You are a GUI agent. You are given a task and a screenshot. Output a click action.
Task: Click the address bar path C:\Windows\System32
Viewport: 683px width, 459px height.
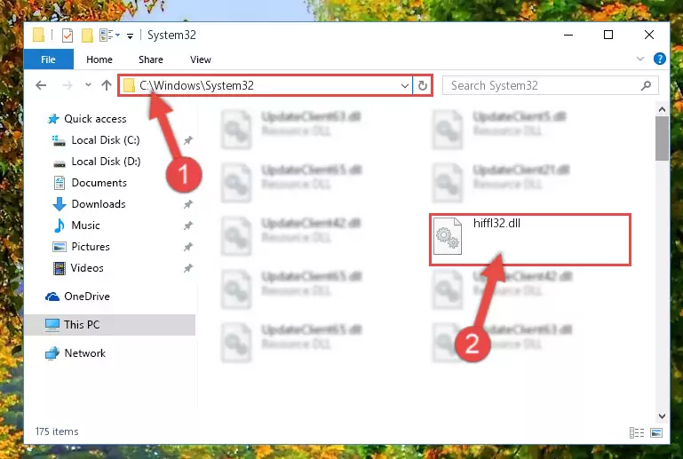coord(196,85)
